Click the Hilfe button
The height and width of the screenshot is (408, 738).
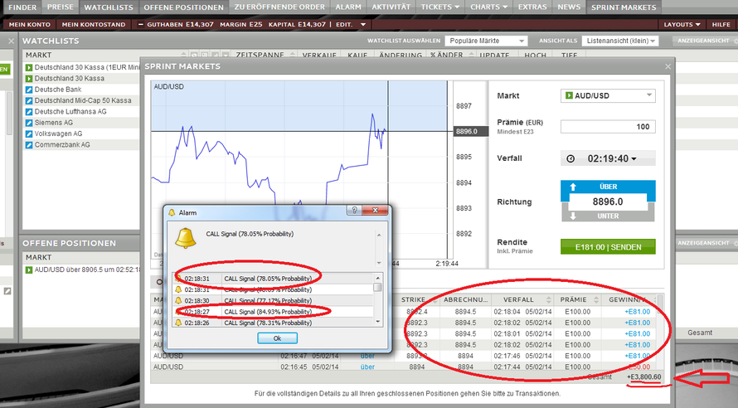(x=721, y=25)
